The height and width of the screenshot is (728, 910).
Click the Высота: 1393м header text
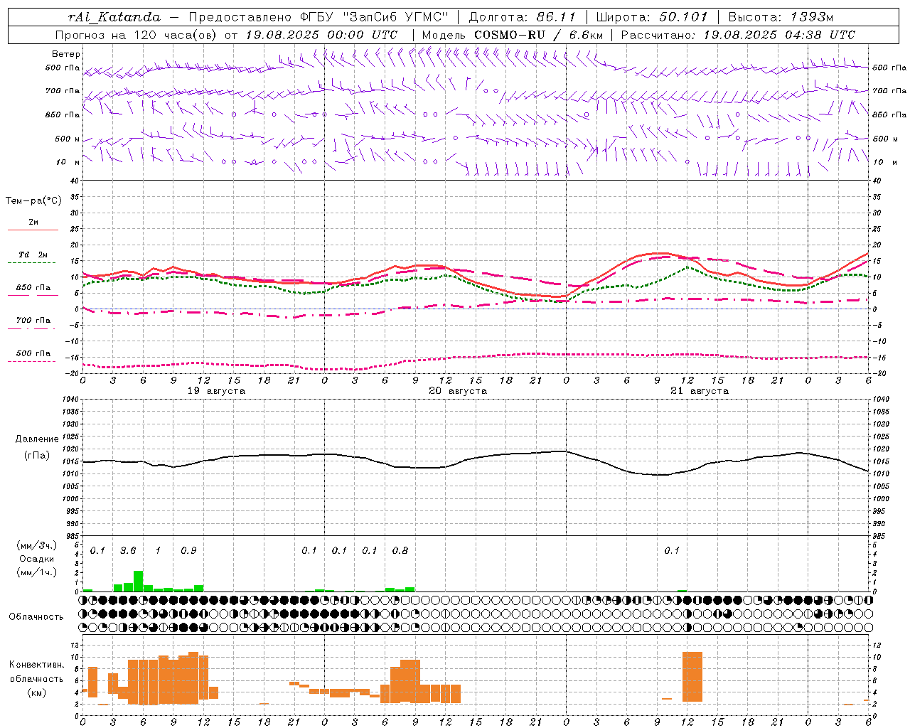coord(781,17)
